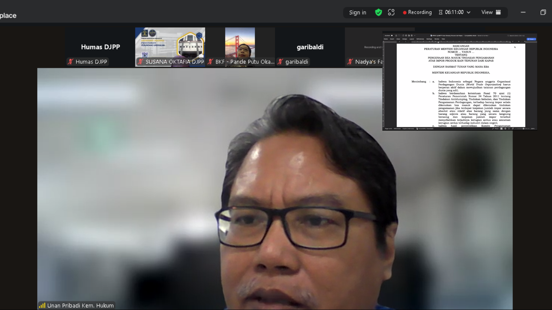This screenshot has width=552, height=310.
Task: Click the muted microphone icon on garibaldi
Action: (281, 62)
